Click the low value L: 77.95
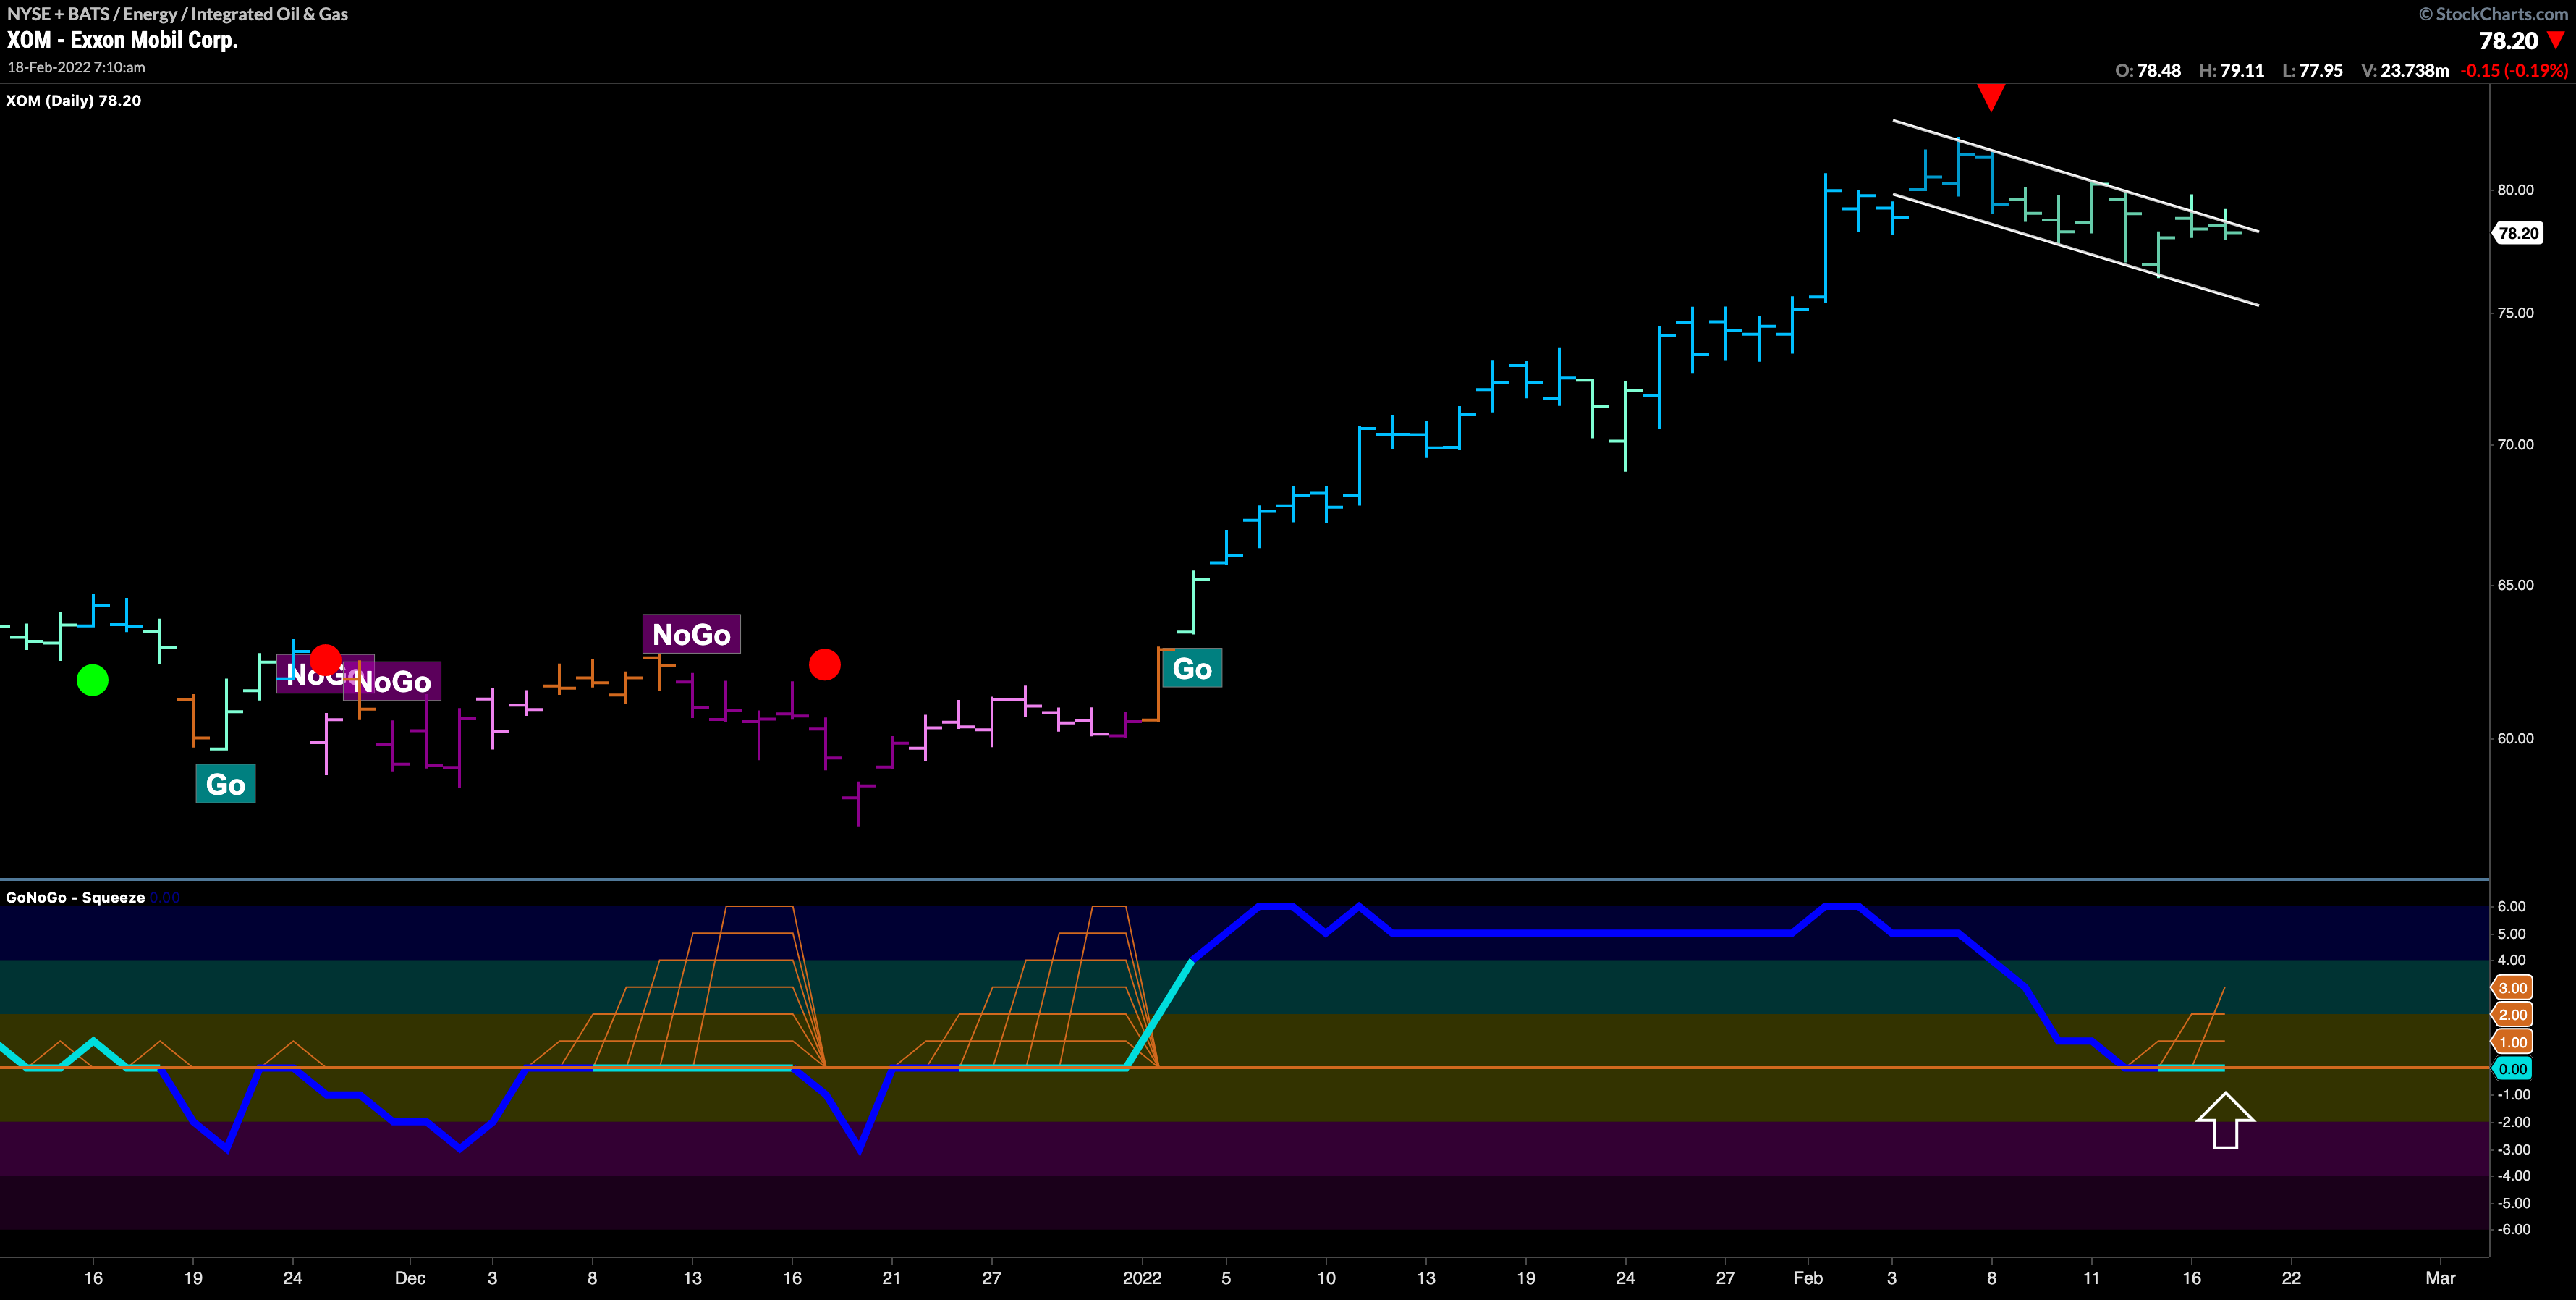2576x1300 pixels. [x=2313, y=70]
